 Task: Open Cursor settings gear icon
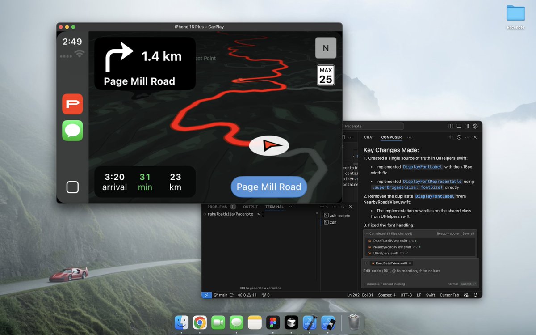tap(475, 126)
